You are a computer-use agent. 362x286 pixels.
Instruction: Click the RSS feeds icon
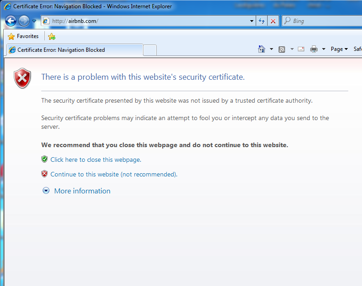(282, 49)
